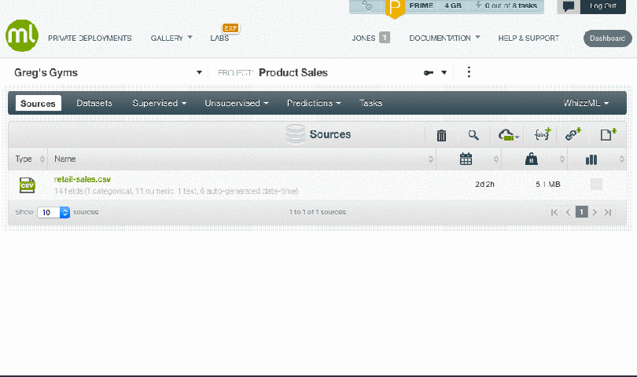637x377 pixels.
Task: Click the create inline source icon
Action: [x=542, y=135]
